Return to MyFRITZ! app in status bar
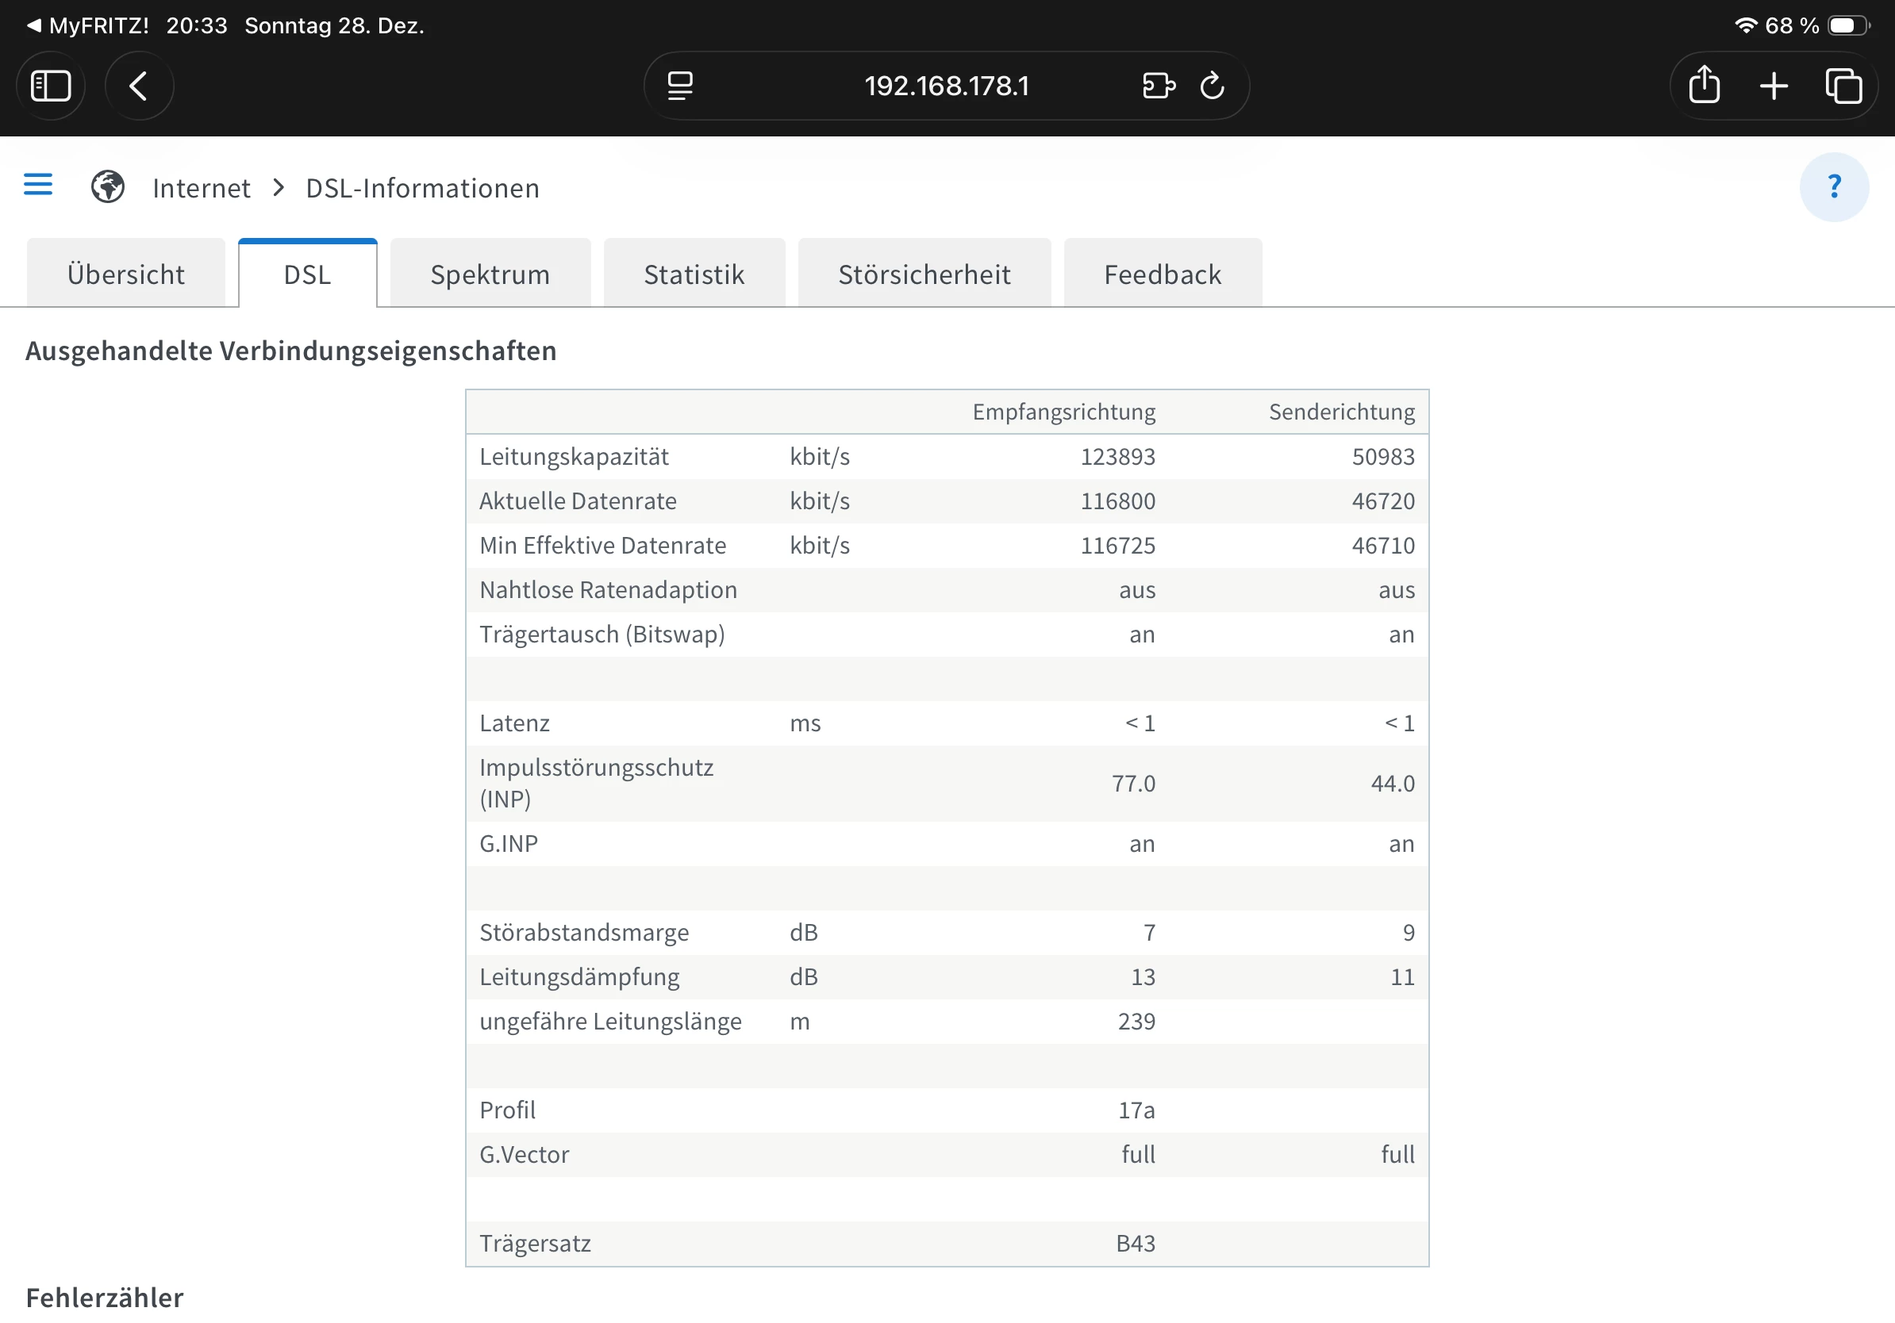 point(88,25)
